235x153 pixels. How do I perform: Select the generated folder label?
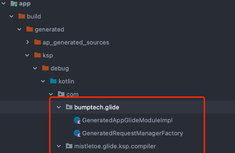click(x=49, y=29)
